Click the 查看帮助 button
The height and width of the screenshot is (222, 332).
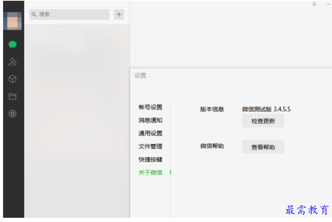pos(263,147)
